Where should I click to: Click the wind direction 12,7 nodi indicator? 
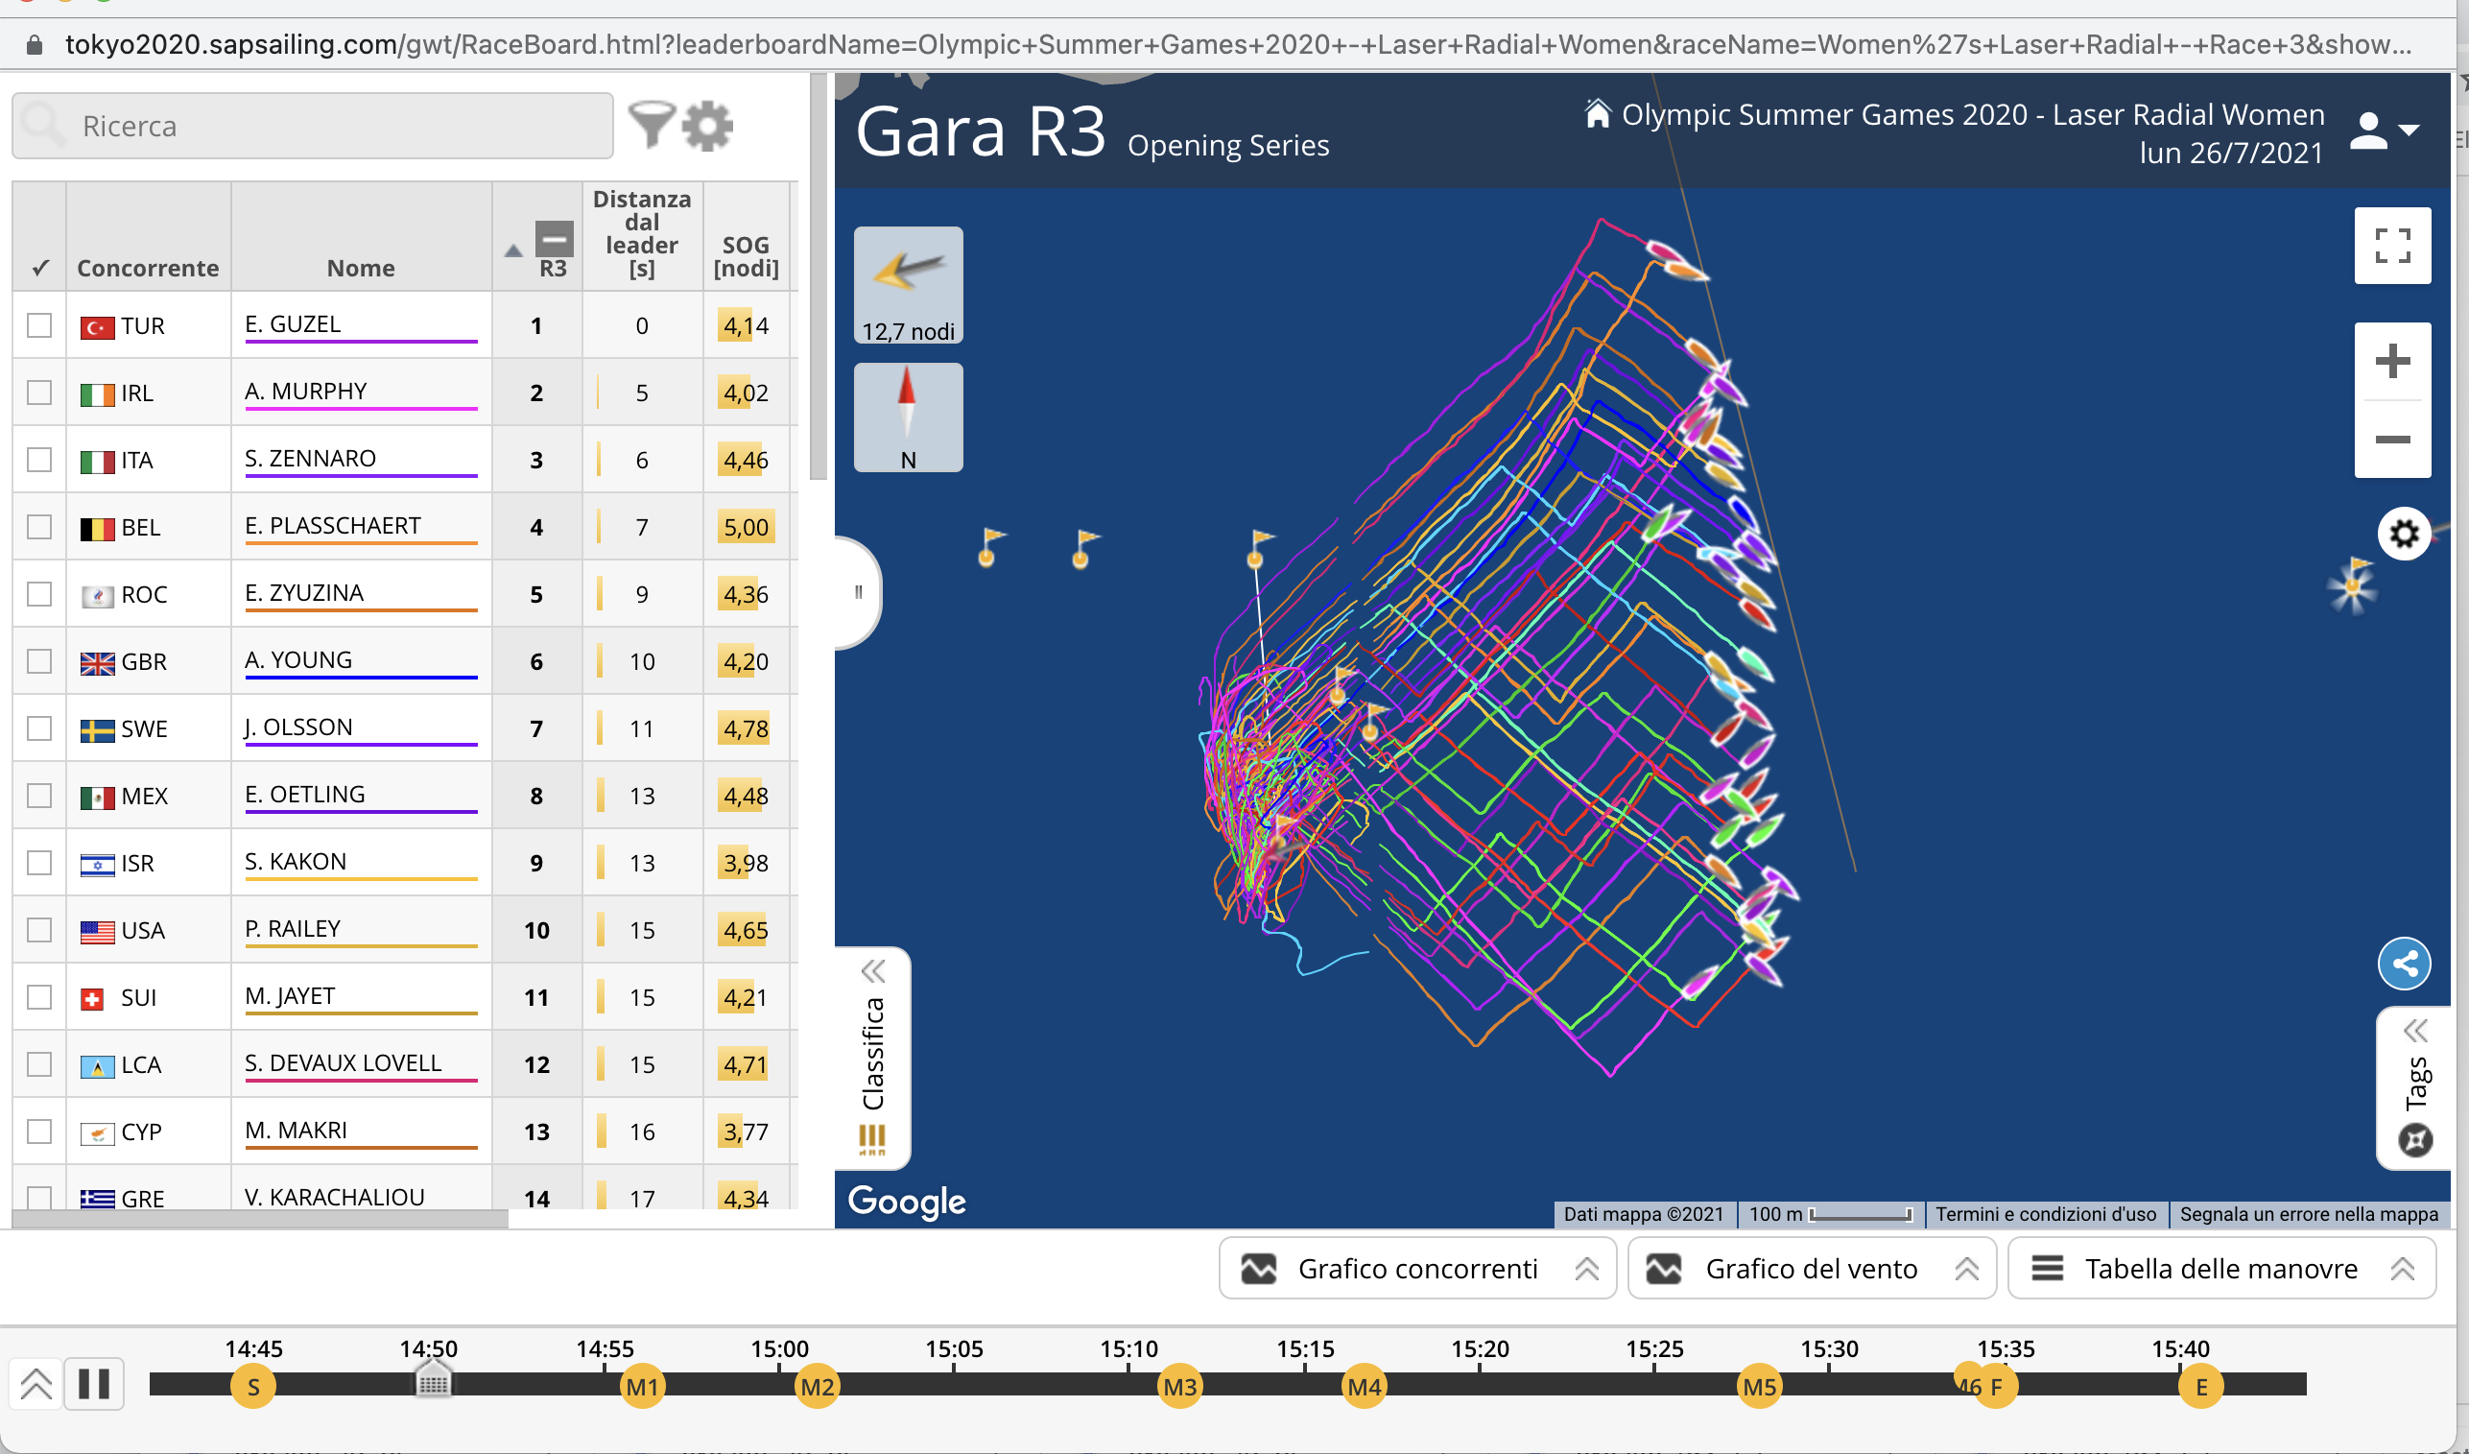tap(908, 285)
